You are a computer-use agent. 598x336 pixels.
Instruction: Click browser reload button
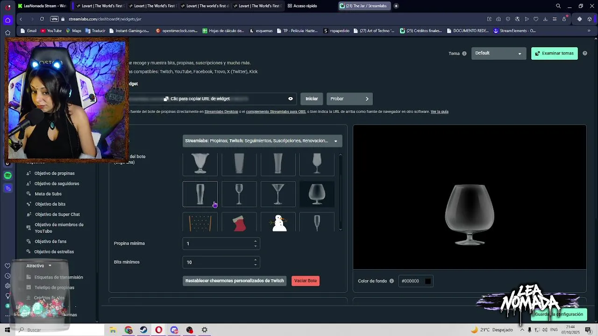42,19
